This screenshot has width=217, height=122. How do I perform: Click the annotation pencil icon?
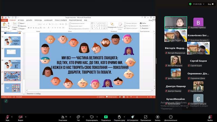point(6,101)
